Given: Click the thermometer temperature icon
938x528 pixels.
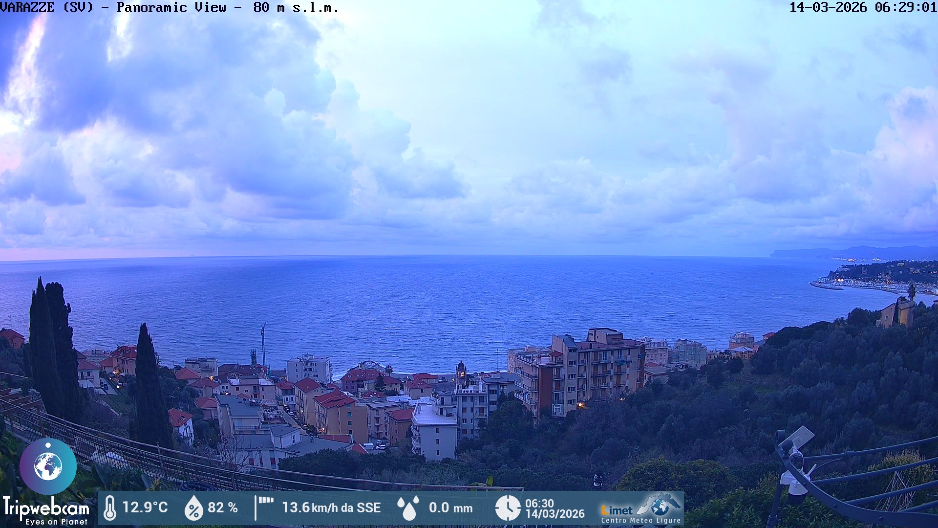Looking at the screenshot, I should pos(110,508).
